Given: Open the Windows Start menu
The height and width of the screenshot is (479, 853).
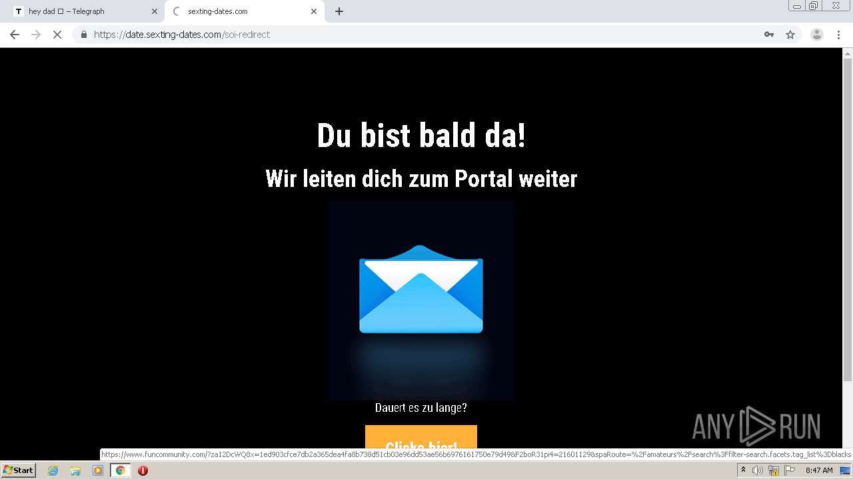Looking at the screenshot, I should 19,470.
